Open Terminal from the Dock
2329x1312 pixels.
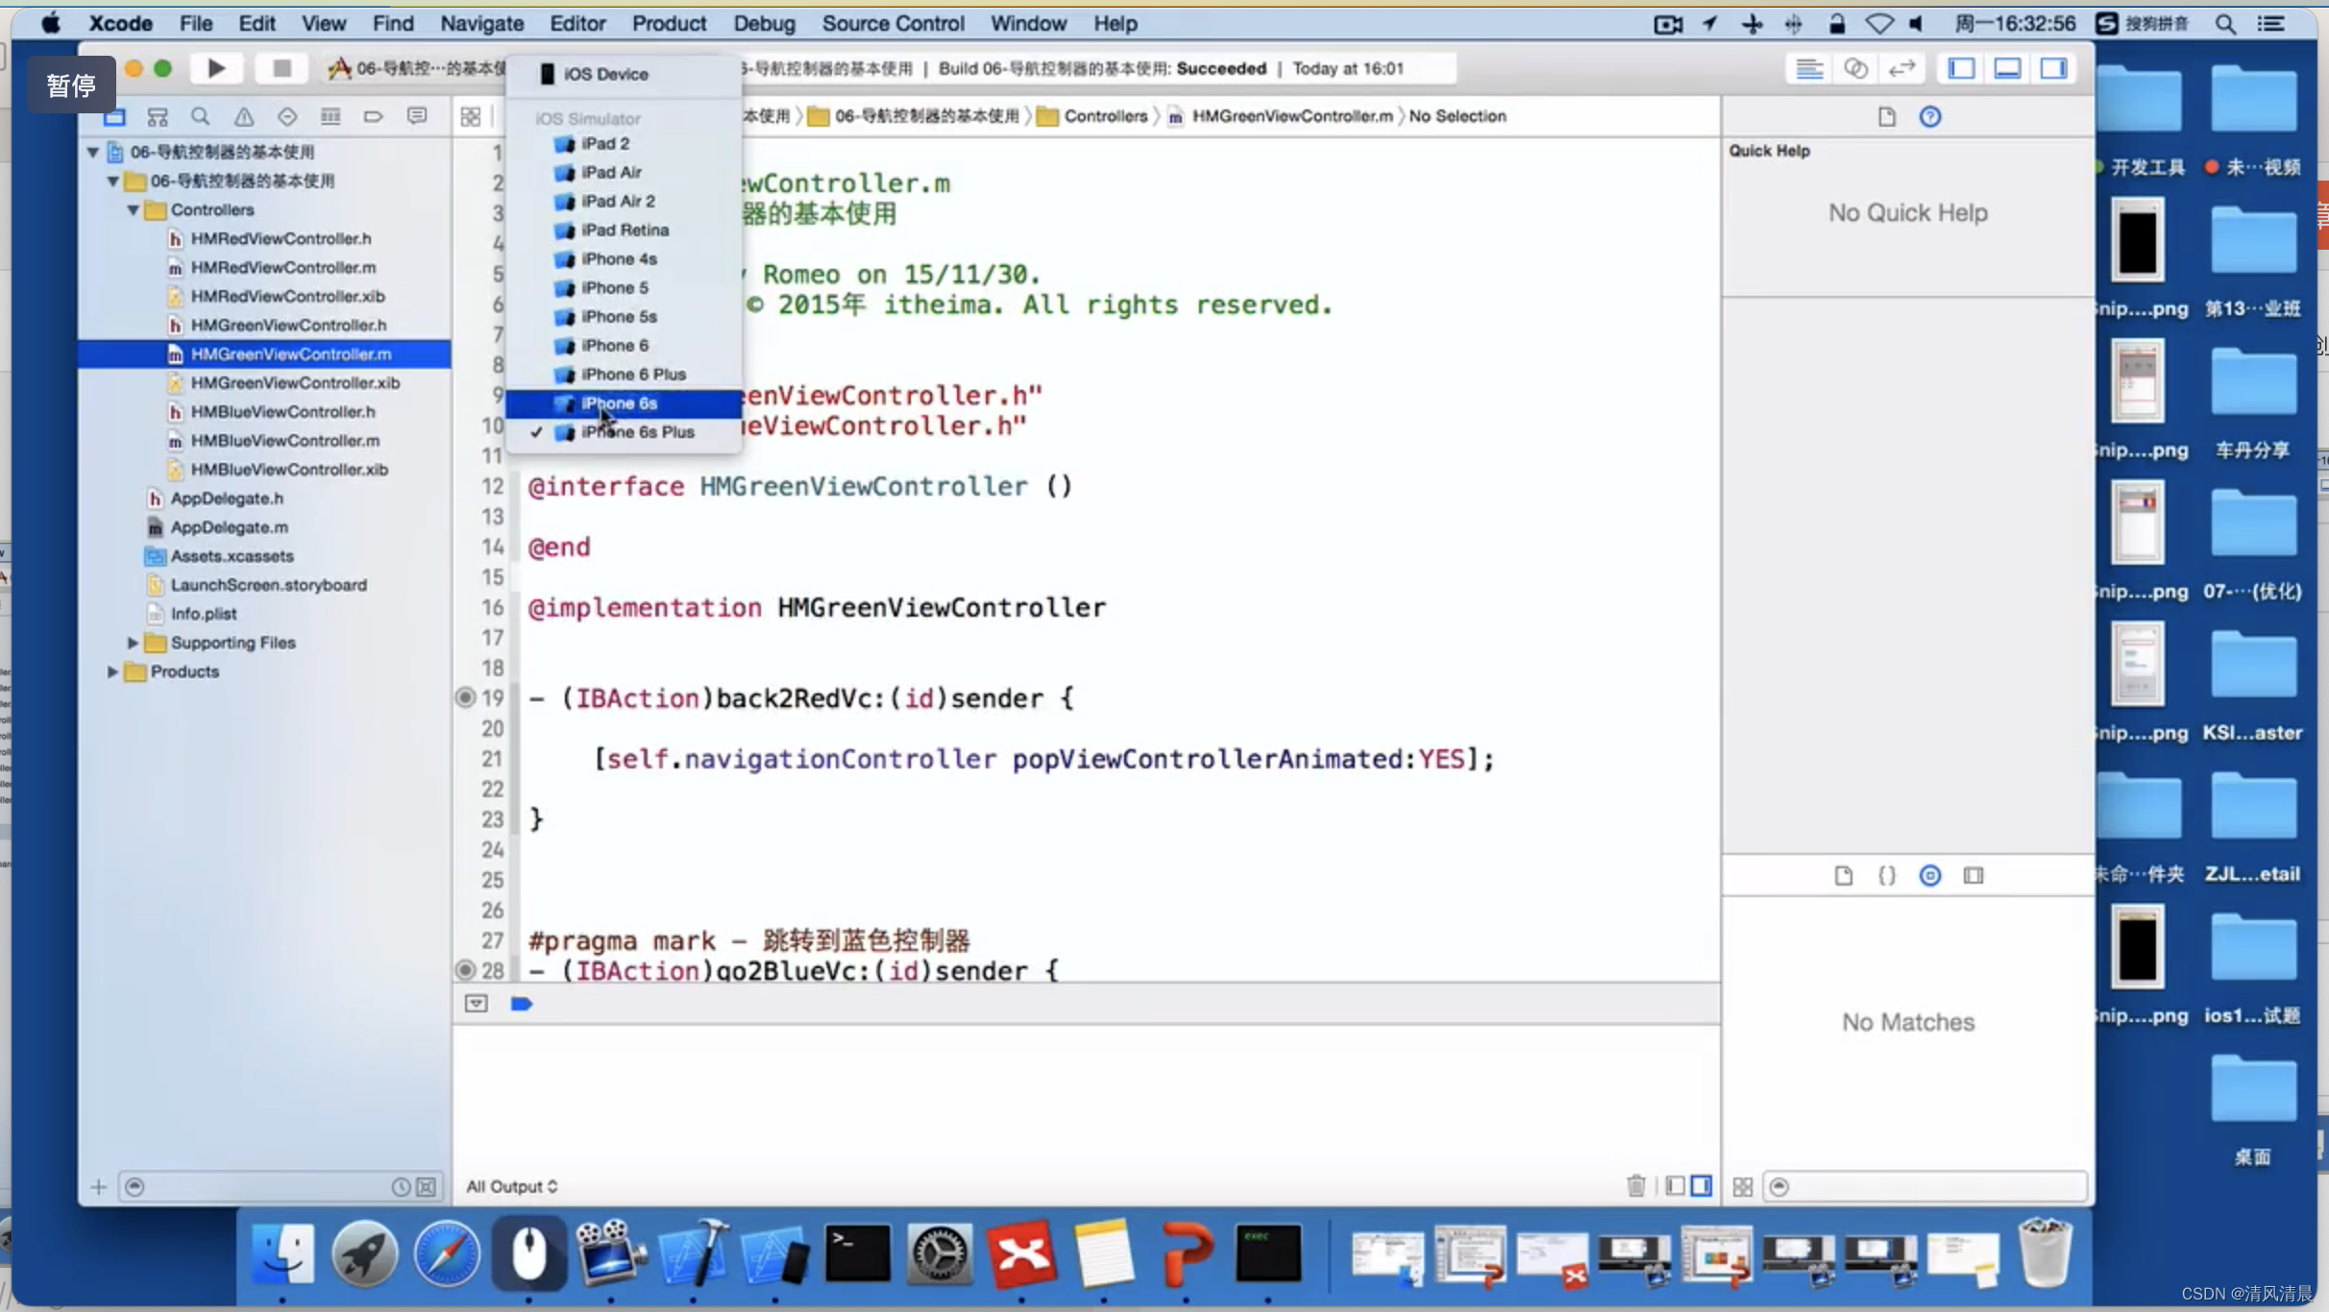(x=857, y=1253)
